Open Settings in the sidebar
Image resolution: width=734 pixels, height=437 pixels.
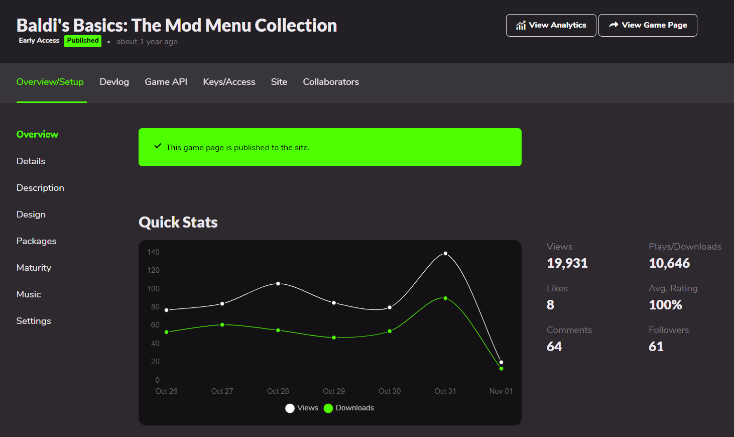[x=34, y=321]
